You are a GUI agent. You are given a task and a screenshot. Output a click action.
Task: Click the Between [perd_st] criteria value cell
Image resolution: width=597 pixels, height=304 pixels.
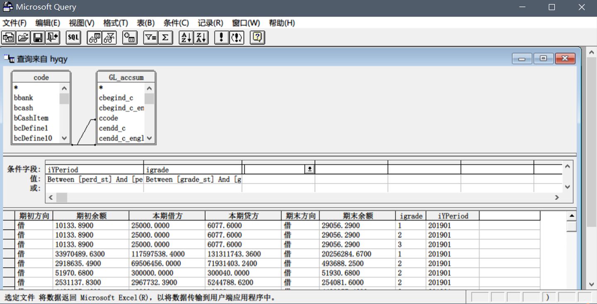[95, 179]
